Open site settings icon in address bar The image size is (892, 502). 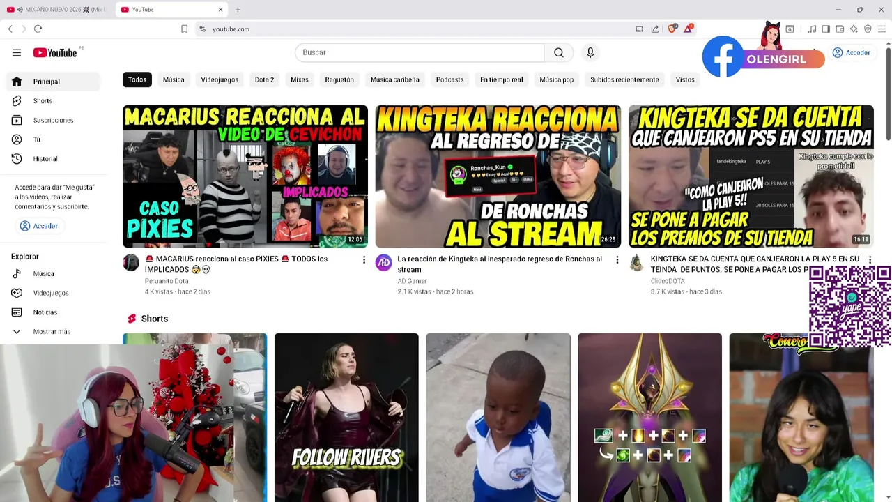202,29
